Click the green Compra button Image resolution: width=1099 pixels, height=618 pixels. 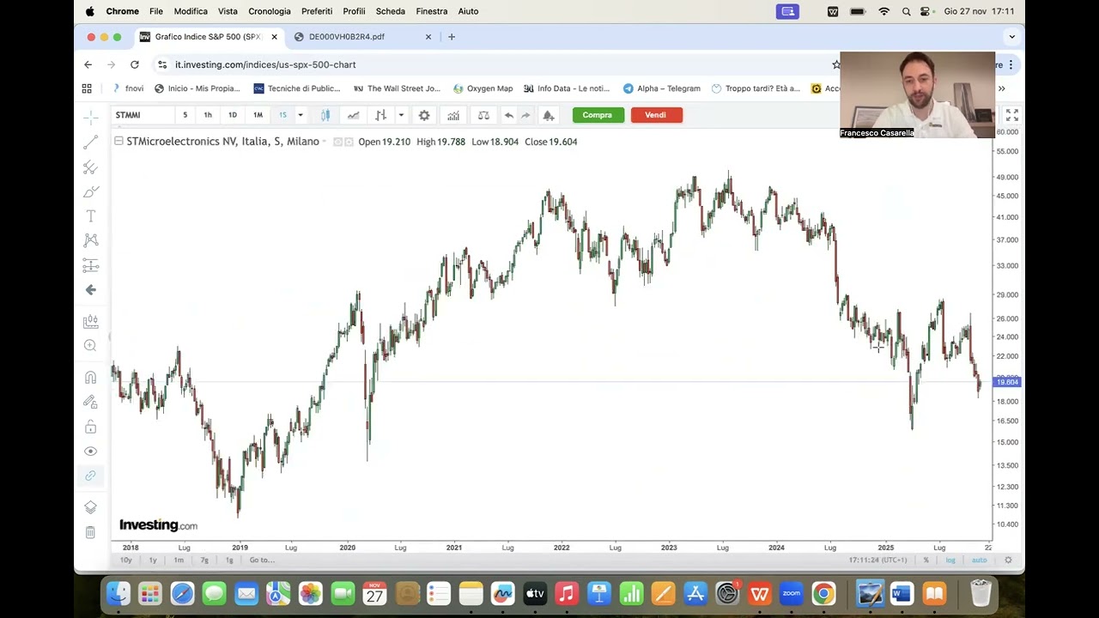pyautogui.click(x=598, y=115)
